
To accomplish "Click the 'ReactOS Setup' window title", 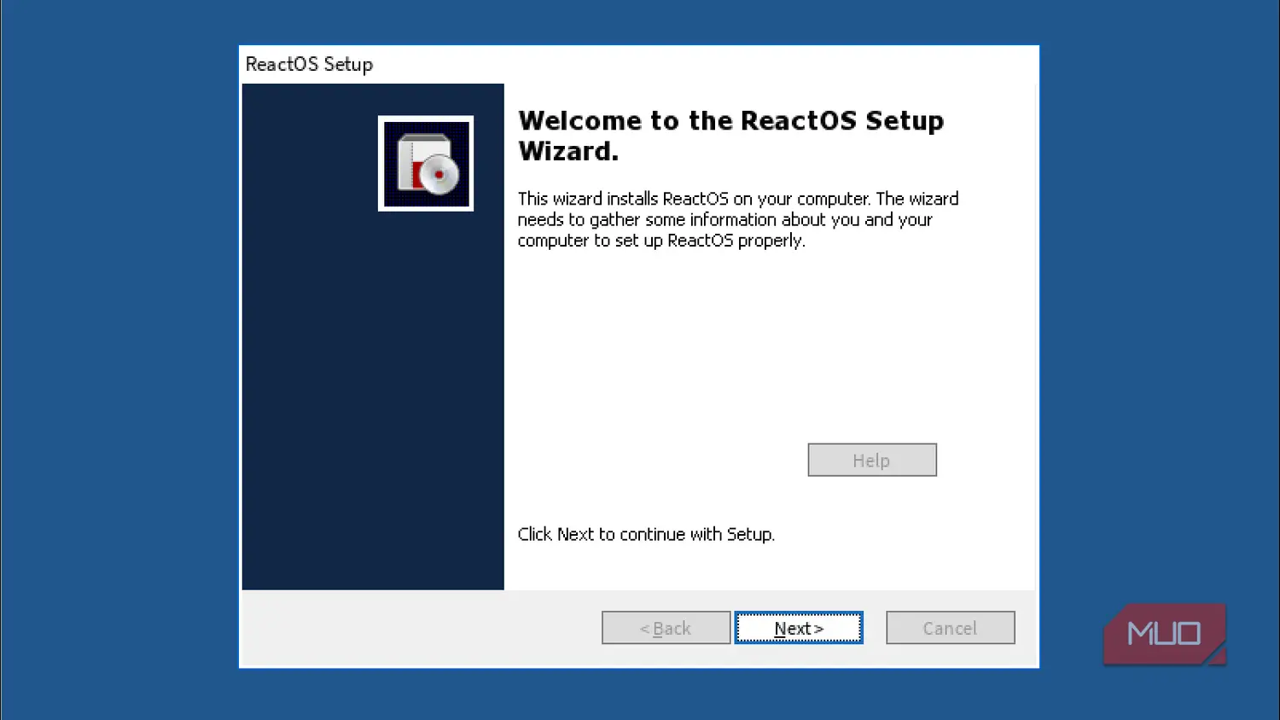I will coord(309,64).
